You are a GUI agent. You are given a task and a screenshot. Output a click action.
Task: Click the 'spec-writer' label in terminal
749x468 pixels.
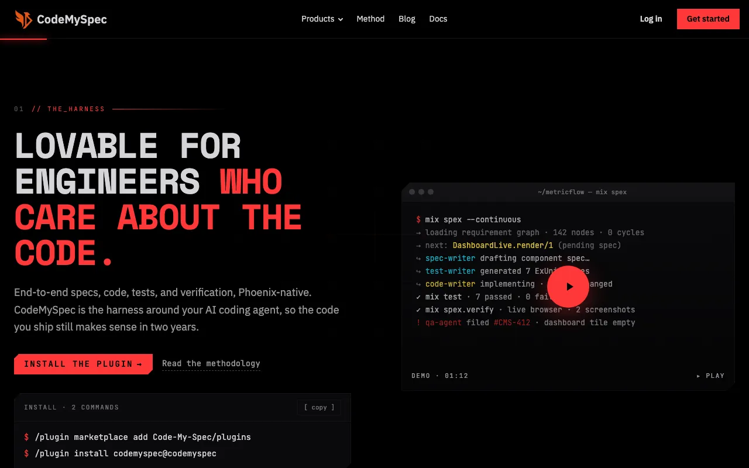click(450, 258)
